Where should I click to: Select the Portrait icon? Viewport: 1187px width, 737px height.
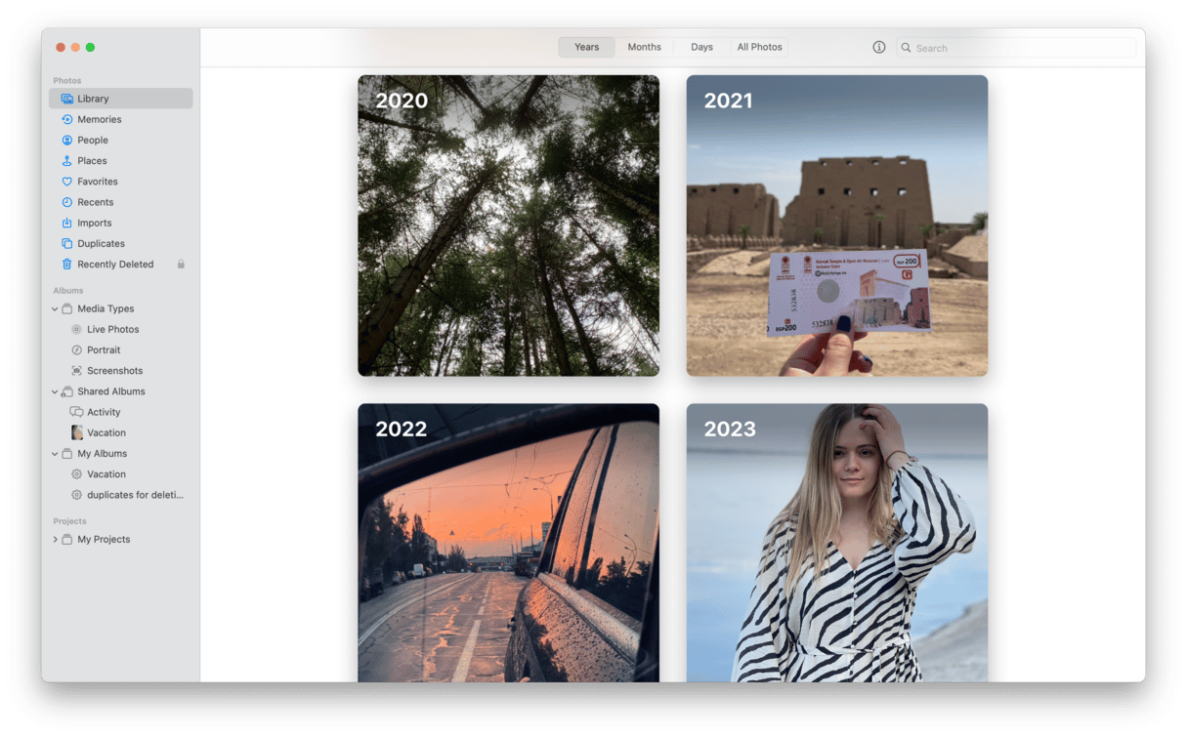point(76,350)
